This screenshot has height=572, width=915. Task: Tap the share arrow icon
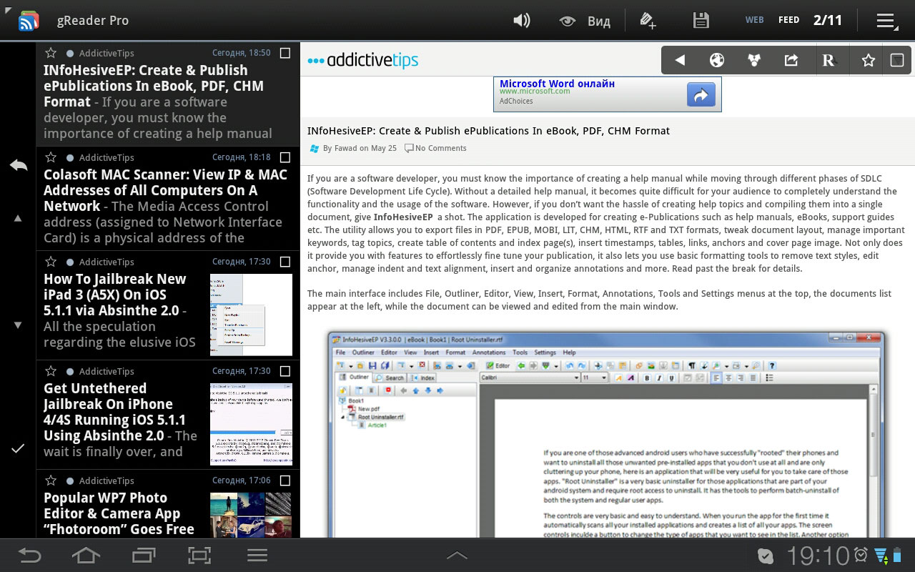(x=791, y=61)
